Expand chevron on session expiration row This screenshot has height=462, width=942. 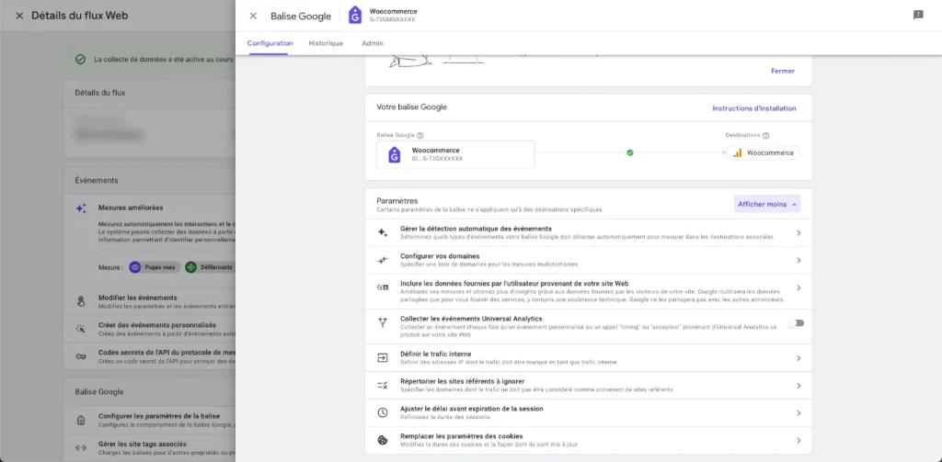point(798,413)
